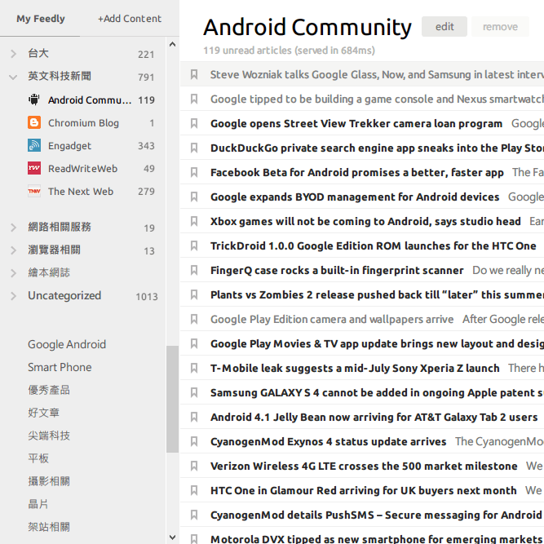Collapse the 英文科技新聞 category

pyautogui.click(x=13, y=77)
